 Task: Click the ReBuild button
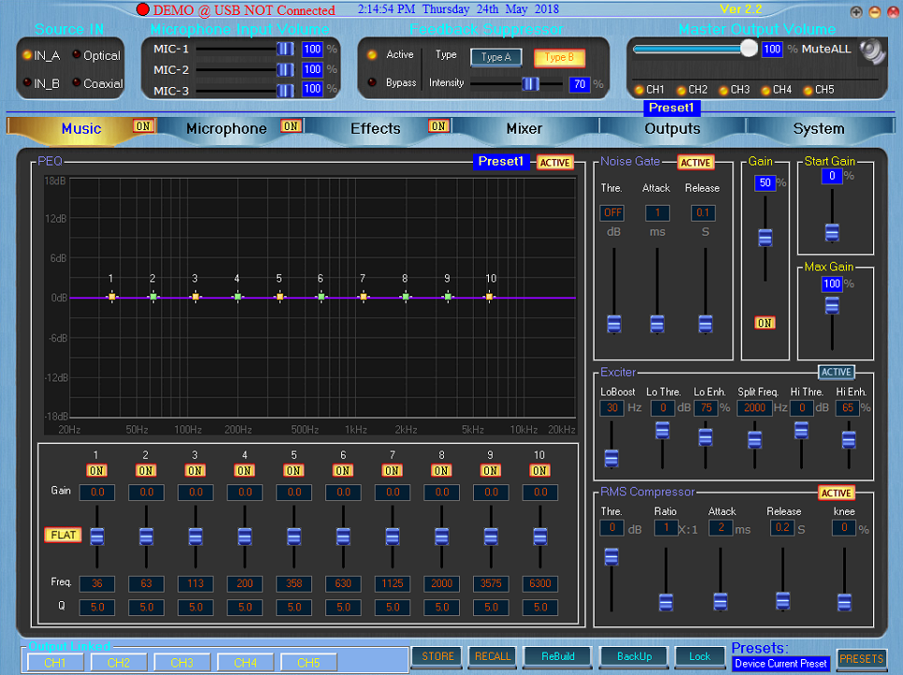[557, 656]
